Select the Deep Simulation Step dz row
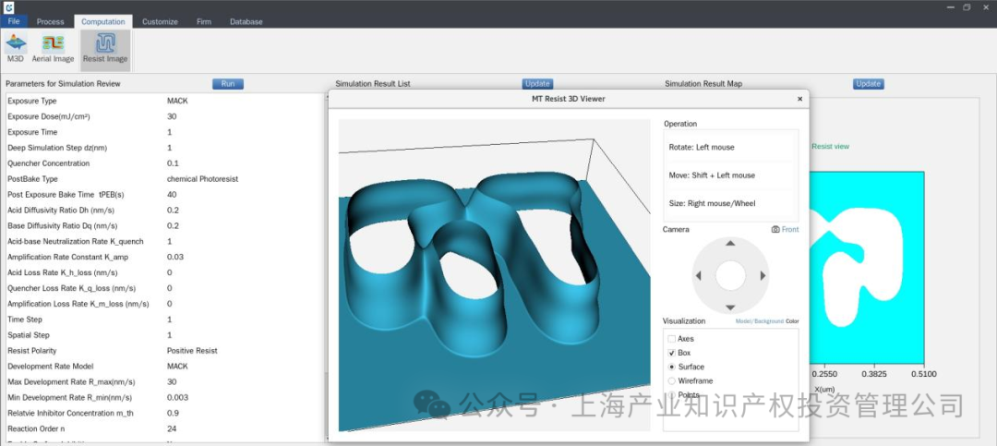Image resolution: width=997 pixels, height=446 pixels. [165, 148]
